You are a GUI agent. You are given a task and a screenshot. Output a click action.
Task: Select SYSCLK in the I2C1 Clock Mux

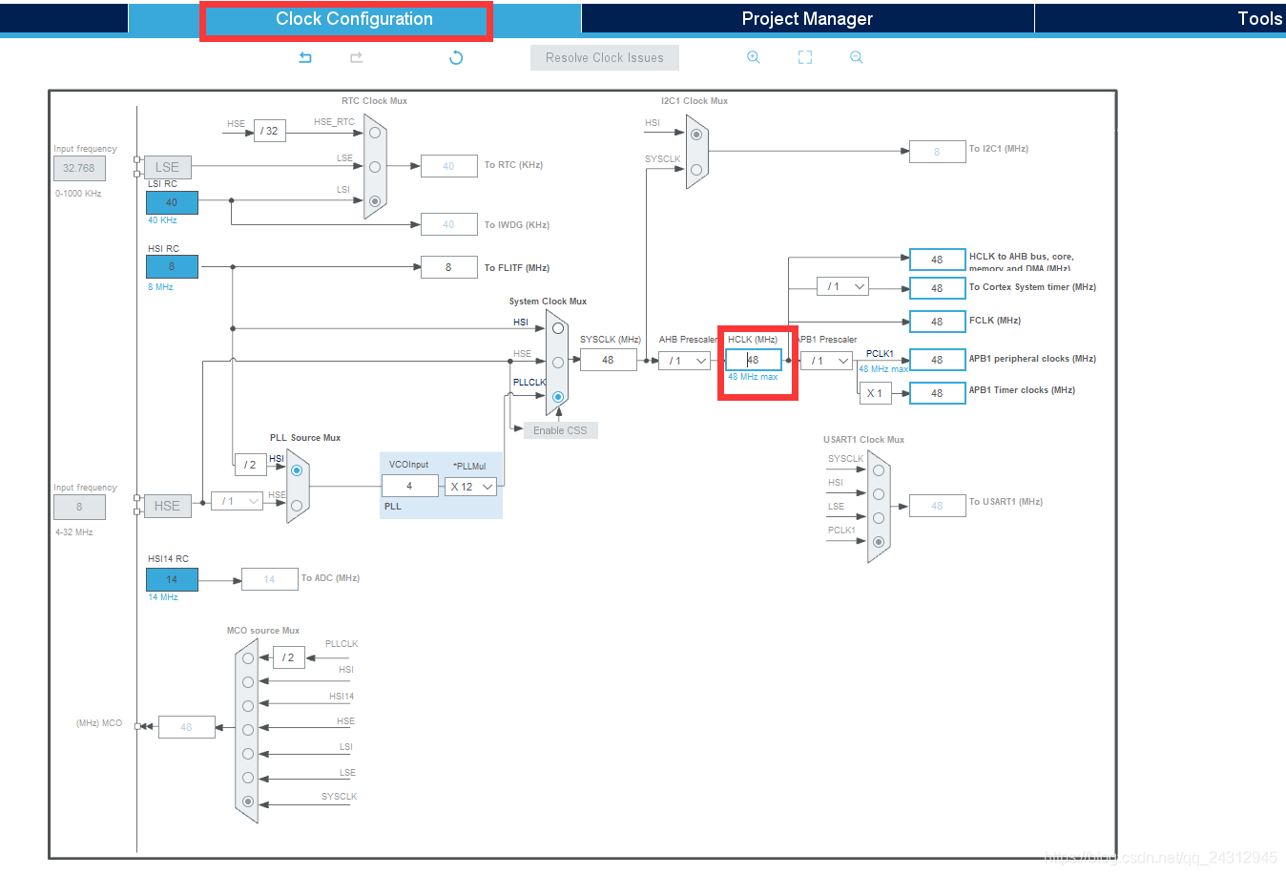click(x=696, y=170)
